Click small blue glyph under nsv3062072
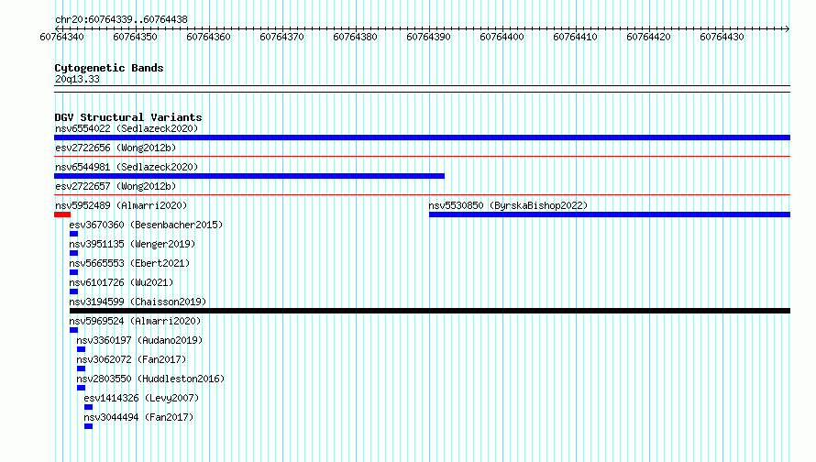Image resolution: width=816 pixels, height=462 pixels. point(82,368)
